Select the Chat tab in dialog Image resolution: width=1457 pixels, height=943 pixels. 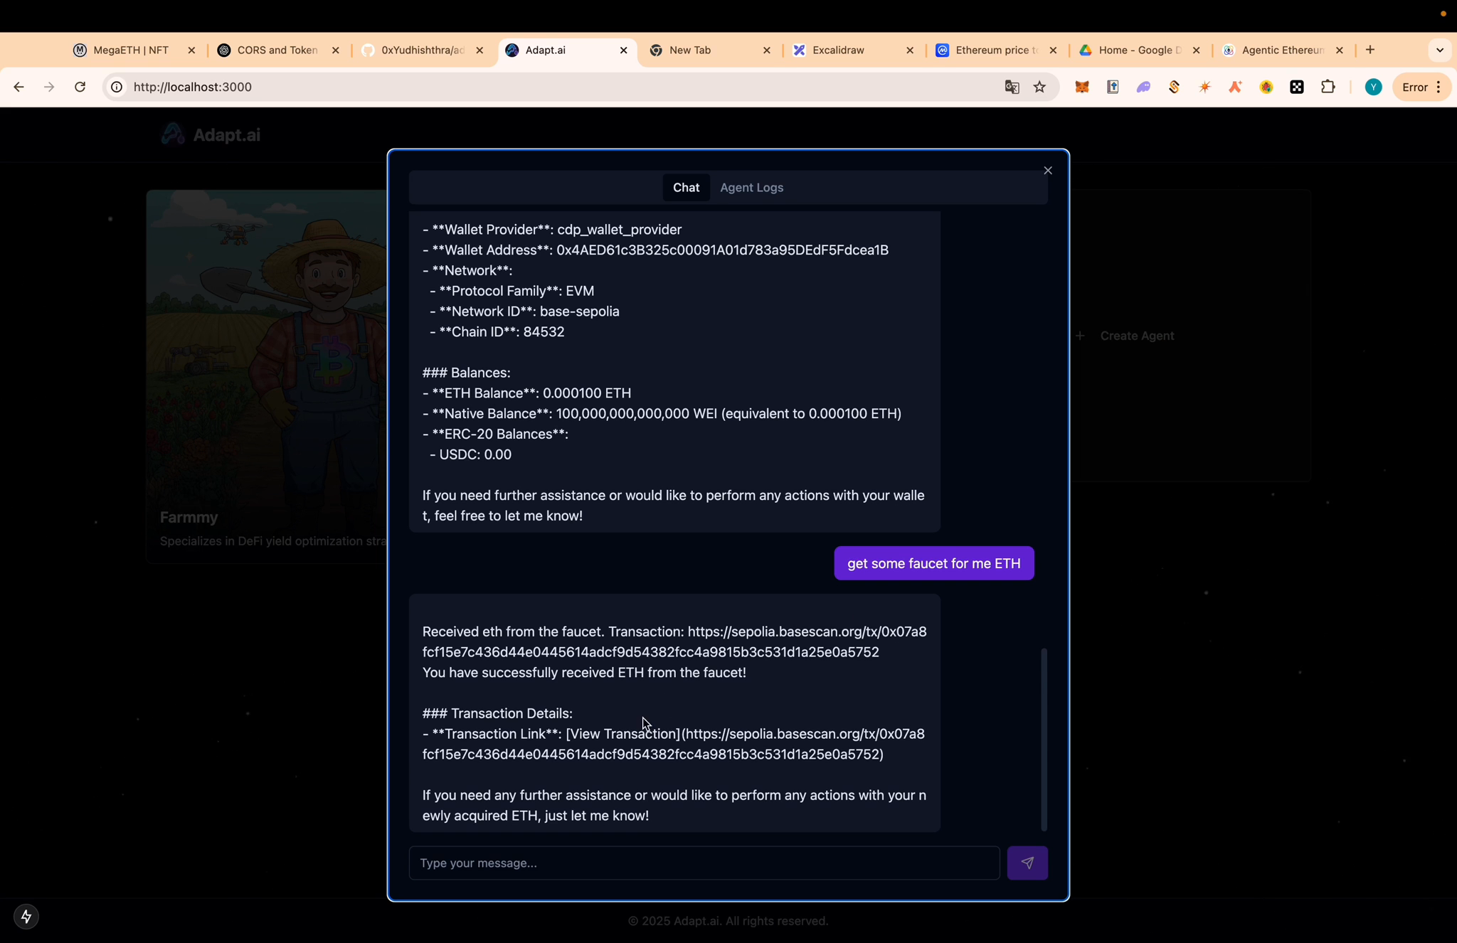click(686, 188)
